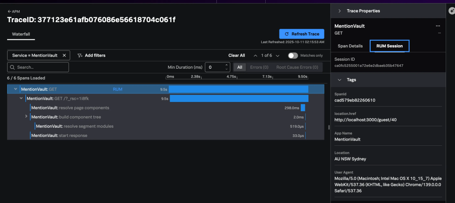Switch to the Span Details tab
Screen dimensions: 455x203
pyautogui.click(x=350, y=46)
